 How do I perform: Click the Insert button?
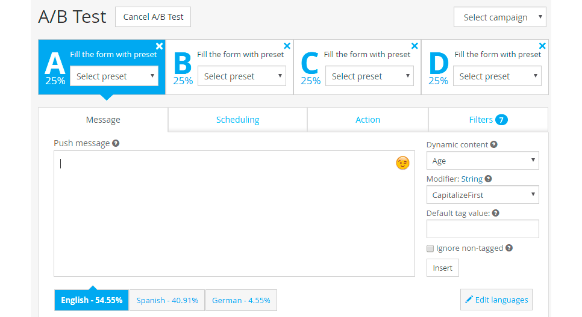point(443,268)
